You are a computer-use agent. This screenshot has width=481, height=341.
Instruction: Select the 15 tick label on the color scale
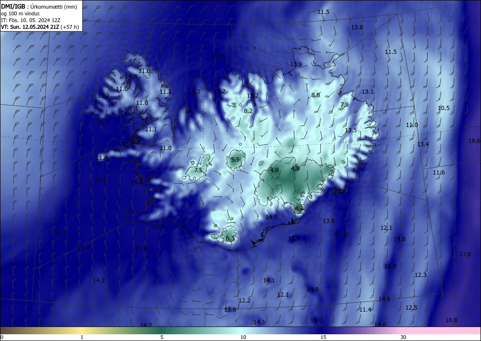pos(323,337)
